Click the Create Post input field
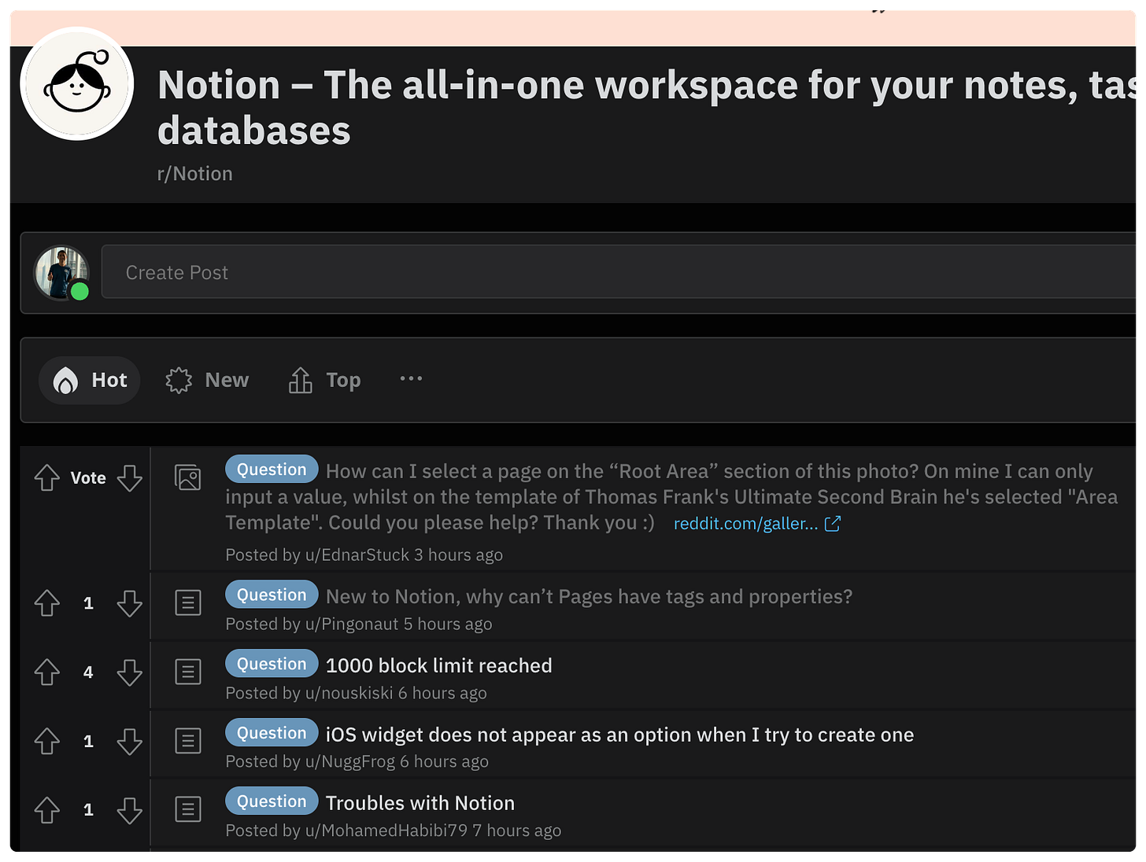This screenshot has width=1146, height=862. [x=619, y=272]
